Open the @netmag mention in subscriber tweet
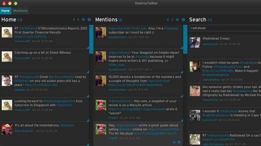The width and height of the screenshot is (261, 146). [171, 28]
